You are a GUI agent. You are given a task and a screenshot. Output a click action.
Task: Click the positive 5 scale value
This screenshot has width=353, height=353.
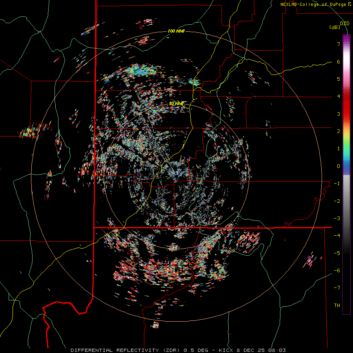pyautogui.click(x=338, y=79)
